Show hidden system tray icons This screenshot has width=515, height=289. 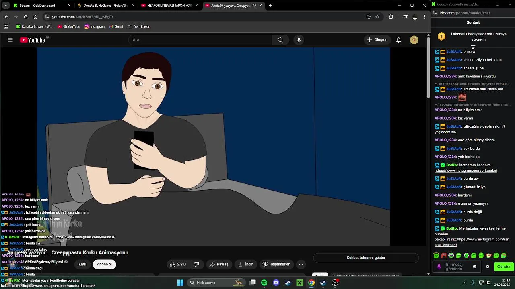tap(464, 283)
